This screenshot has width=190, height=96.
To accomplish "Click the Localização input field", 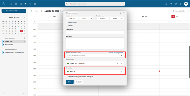I will click(95, 32).
